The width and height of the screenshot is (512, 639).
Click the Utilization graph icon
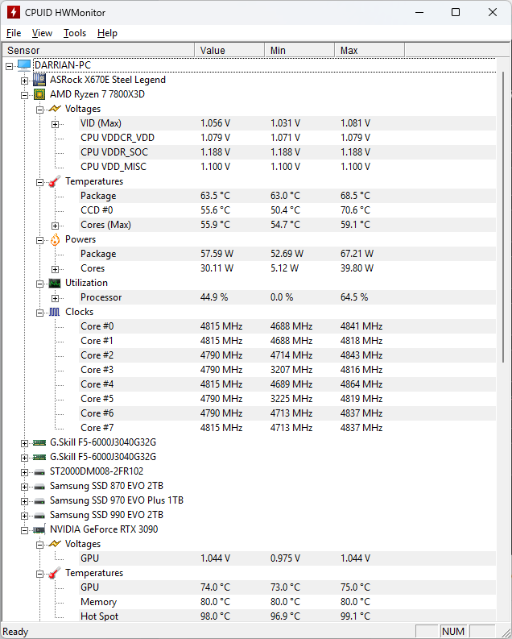pos(54,283)
